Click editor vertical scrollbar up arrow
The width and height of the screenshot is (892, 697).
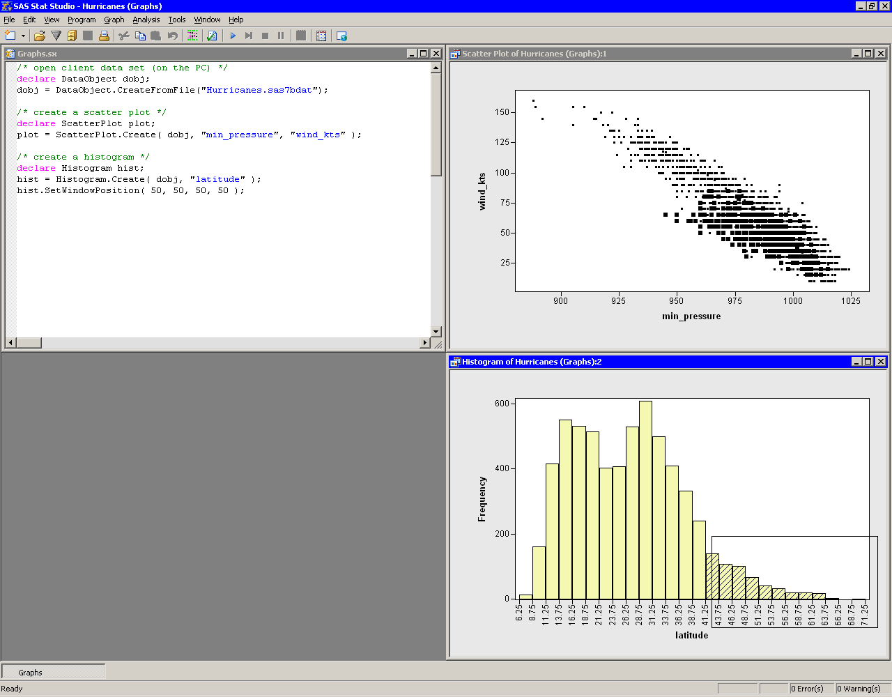[436, 68]
